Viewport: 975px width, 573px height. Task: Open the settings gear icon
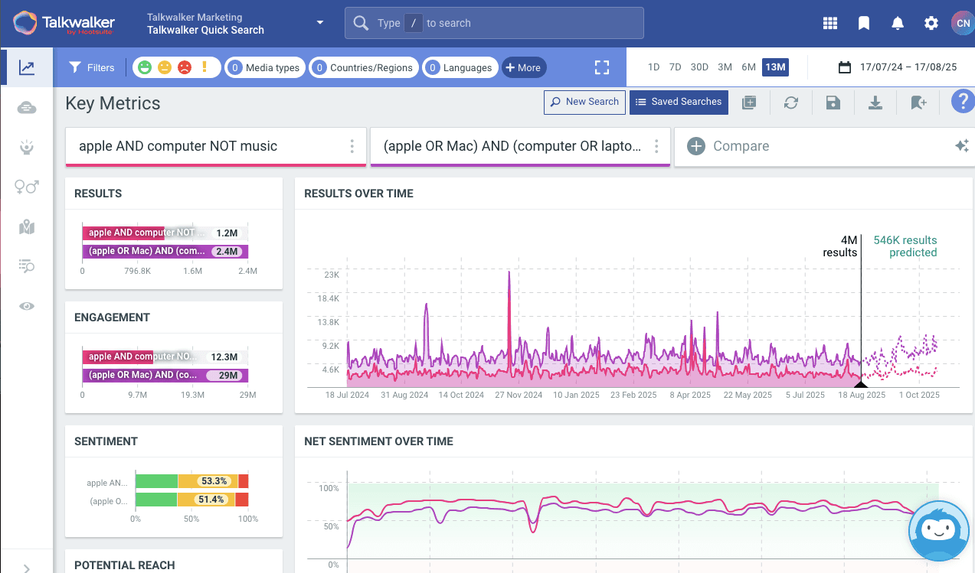point(931,24)
